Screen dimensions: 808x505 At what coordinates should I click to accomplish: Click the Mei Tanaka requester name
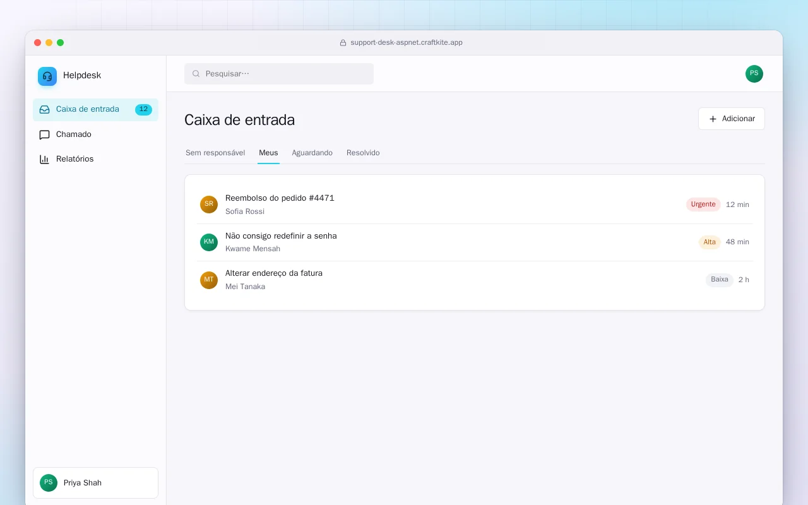point(245,287)
